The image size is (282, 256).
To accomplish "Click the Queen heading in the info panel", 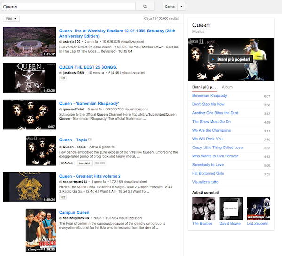I will click(x=201, y=25).
